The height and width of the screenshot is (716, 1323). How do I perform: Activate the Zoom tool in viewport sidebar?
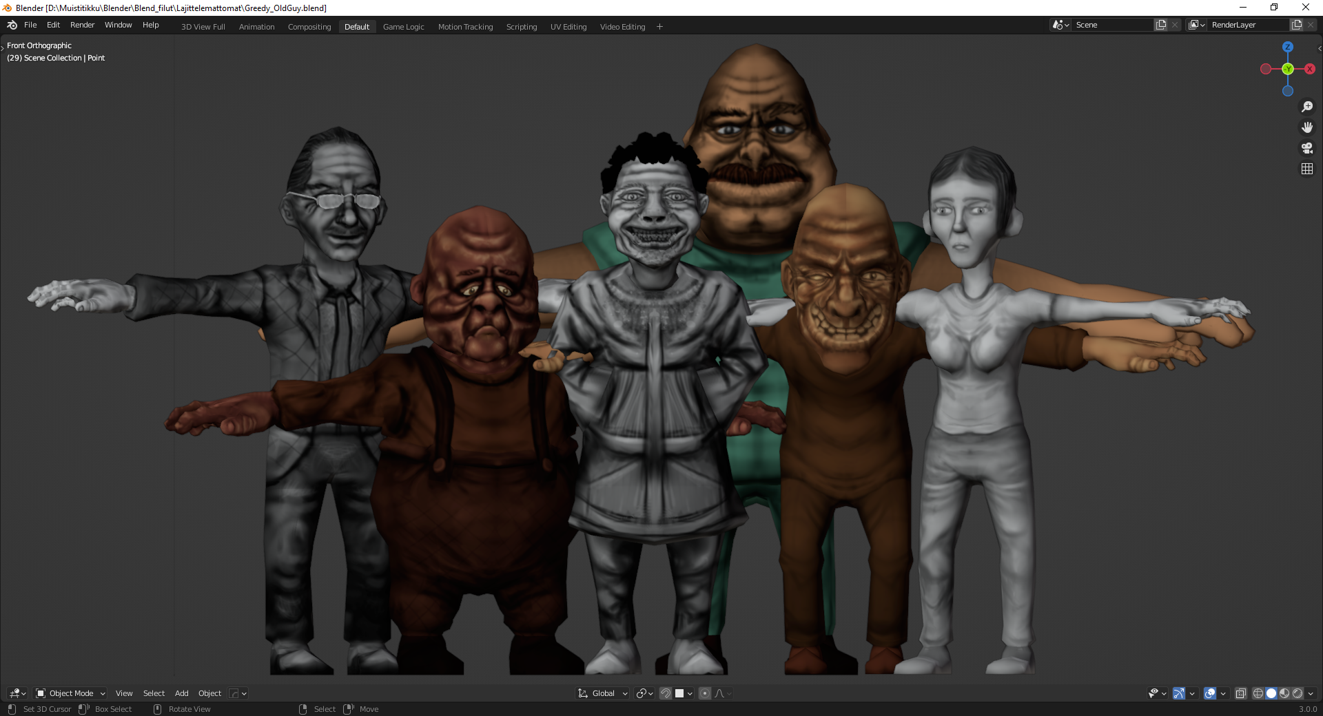(1306, 106)
